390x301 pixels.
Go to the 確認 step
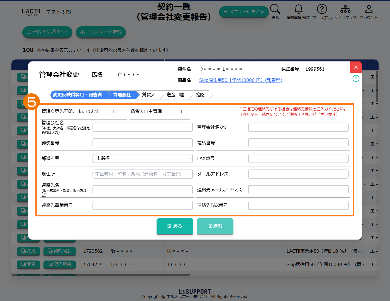click(x=200, y=95)
